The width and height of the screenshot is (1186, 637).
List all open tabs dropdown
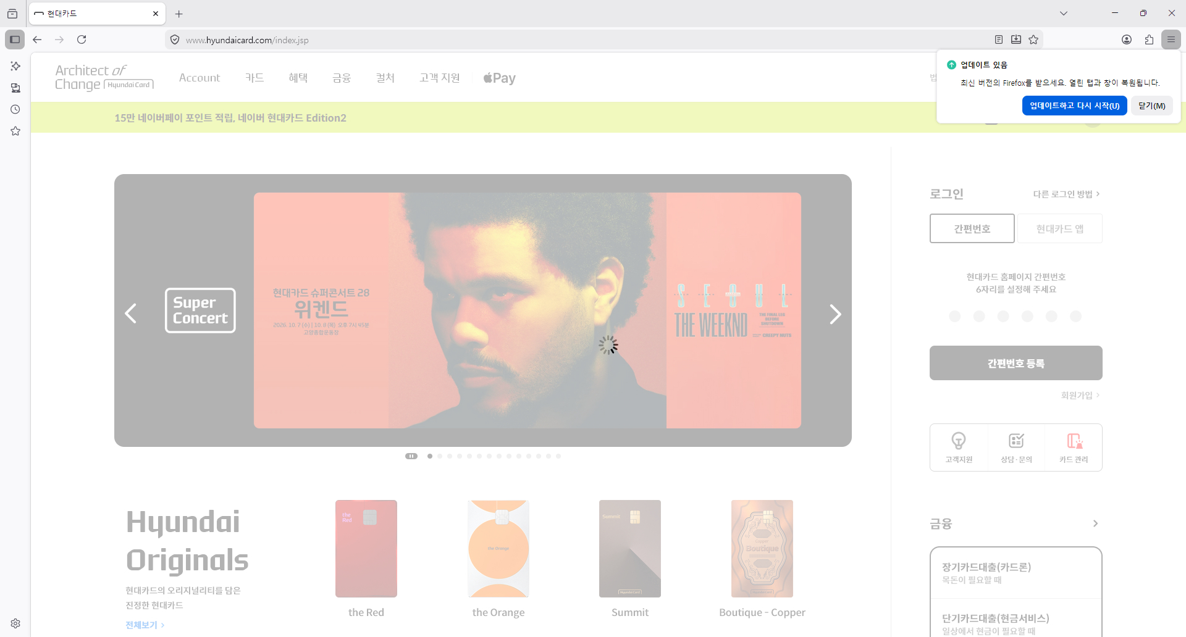[x=1064, y=14]
